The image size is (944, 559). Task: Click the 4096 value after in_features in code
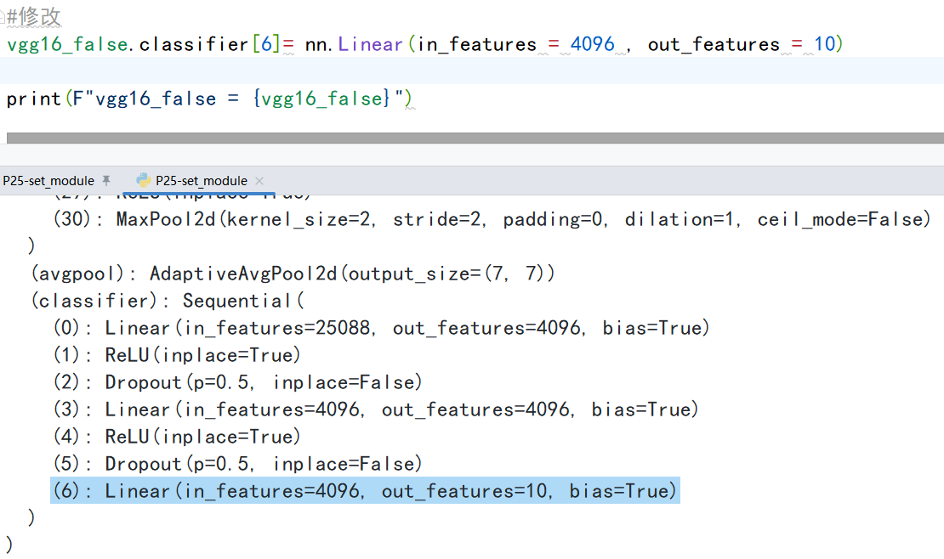pos(592,44)
